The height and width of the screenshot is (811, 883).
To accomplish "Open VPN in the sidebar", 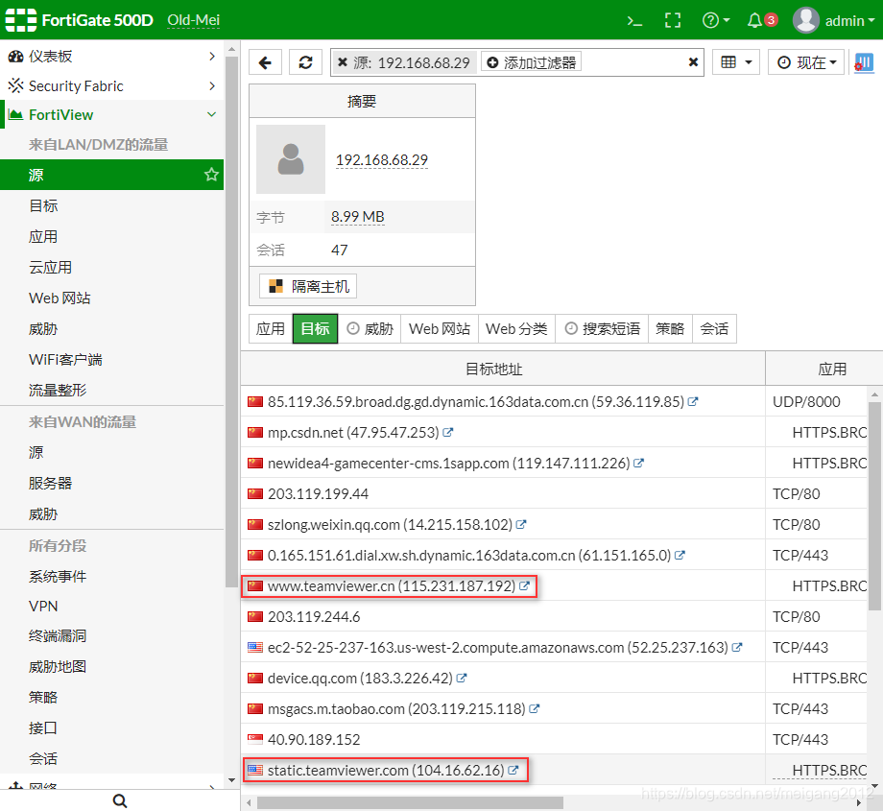I will [x=43, y=606].
